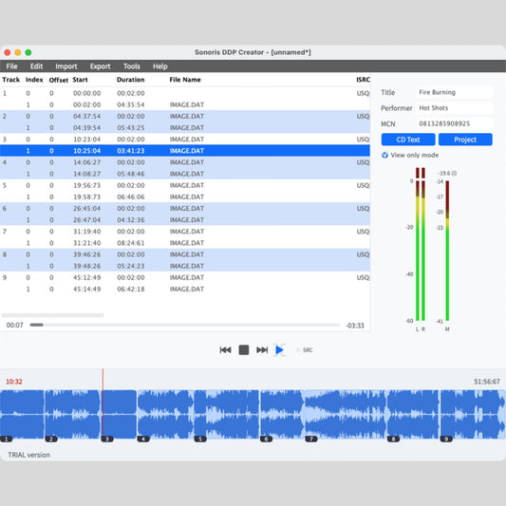
Task: Select the row with duration 08:24:61
Action: click(x=185, y=243)
